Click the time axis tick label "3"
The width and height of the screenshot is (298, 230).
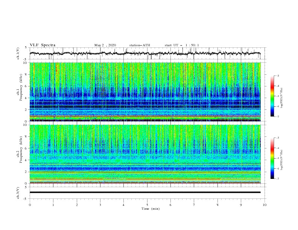pos(100,205)
